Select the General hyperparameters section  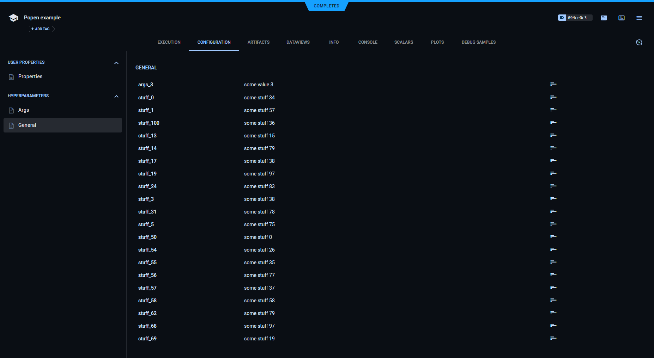click(x=27, y=125)
